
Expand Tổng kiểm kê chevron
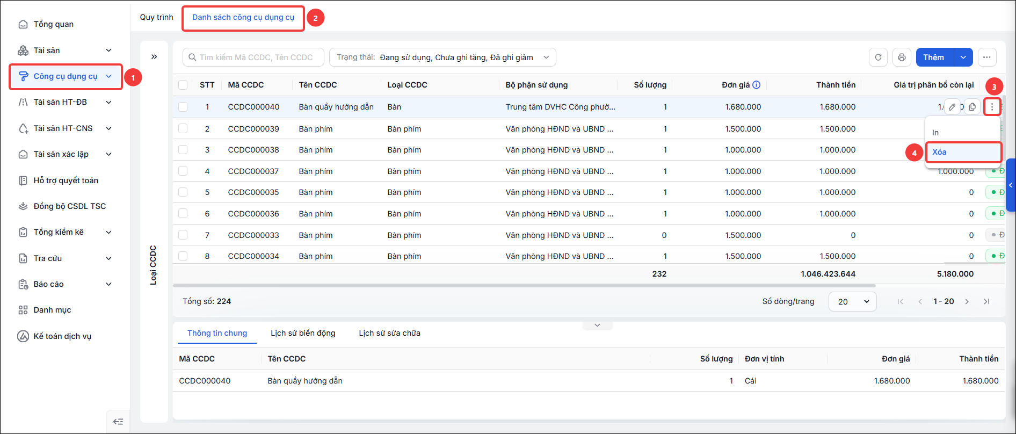109,232
